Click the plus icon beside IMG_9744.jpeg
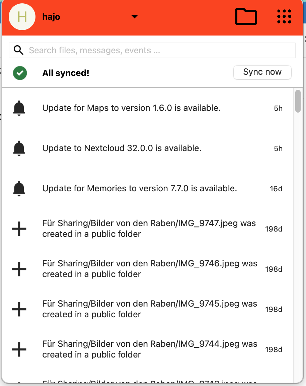 (19, 349)
